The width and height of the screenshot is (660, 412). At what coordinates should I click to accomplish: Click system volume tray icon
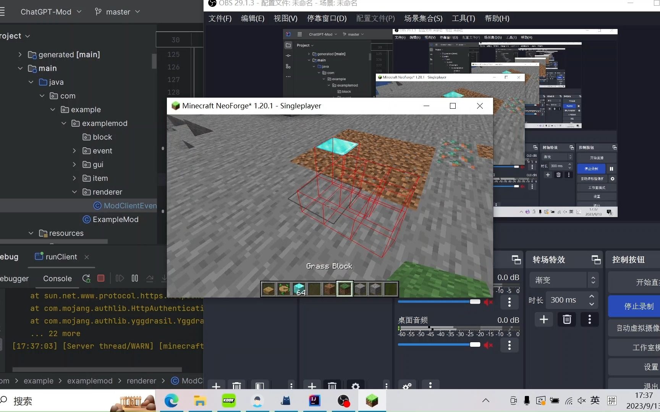pyautogui.click(x=582, y=401)
